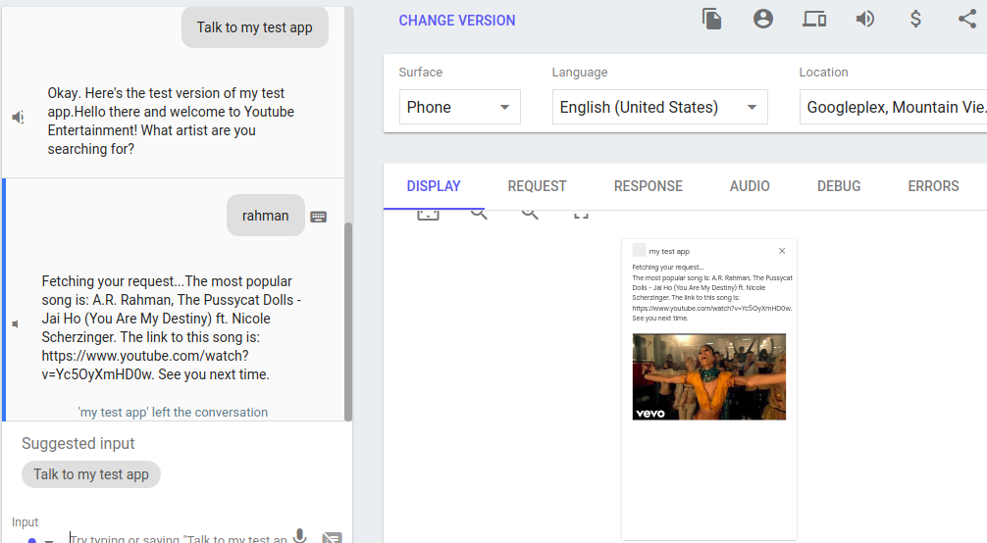The image size is (987, 543).
Task: Click the welcome to Youtube Entertainment response text
Action: pyautogui.click(x=172, y=121)
